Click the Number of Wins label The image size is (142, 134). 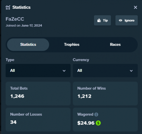tap(91, 88)
